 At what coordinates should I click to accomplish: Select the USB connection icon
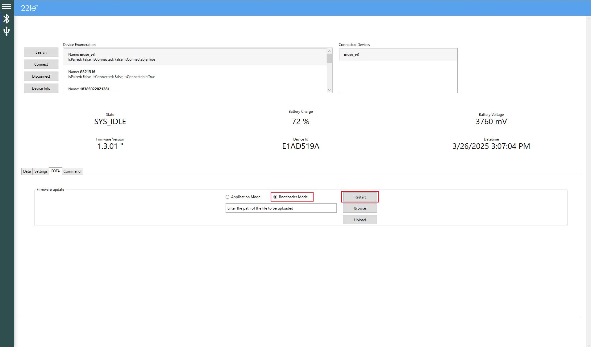pyautogui.click(x=6, y=31)
